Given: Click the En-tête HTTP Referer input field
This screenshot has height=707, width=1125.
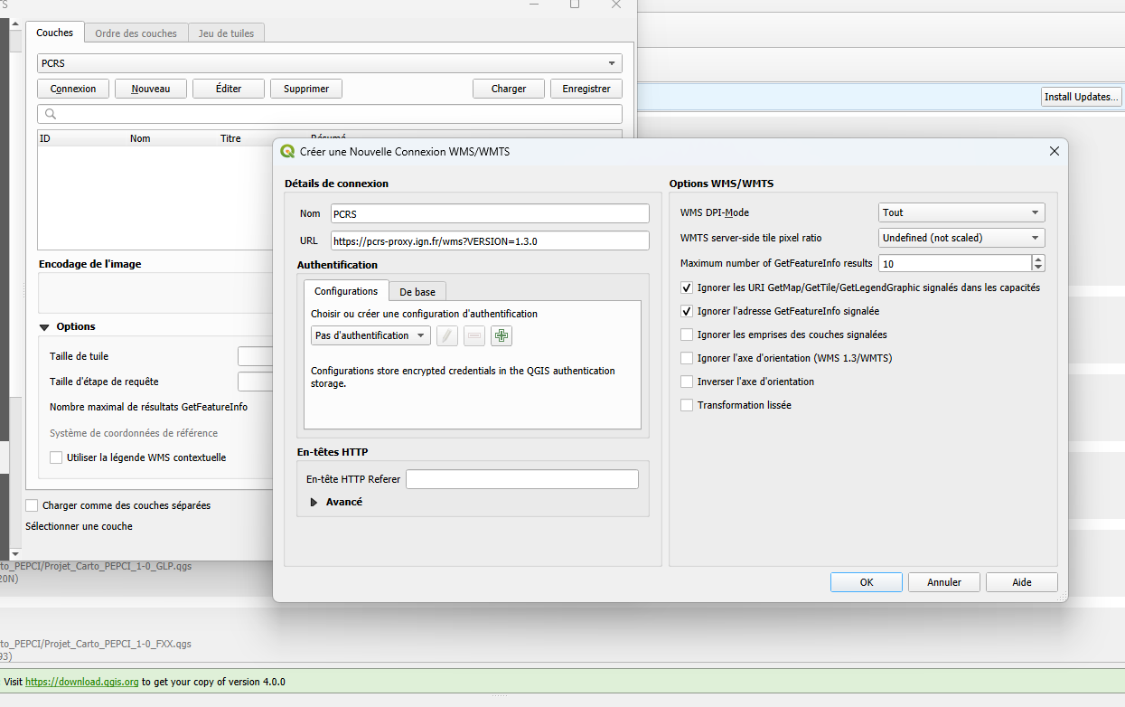Looking at the screenshot, I should 521,479.
